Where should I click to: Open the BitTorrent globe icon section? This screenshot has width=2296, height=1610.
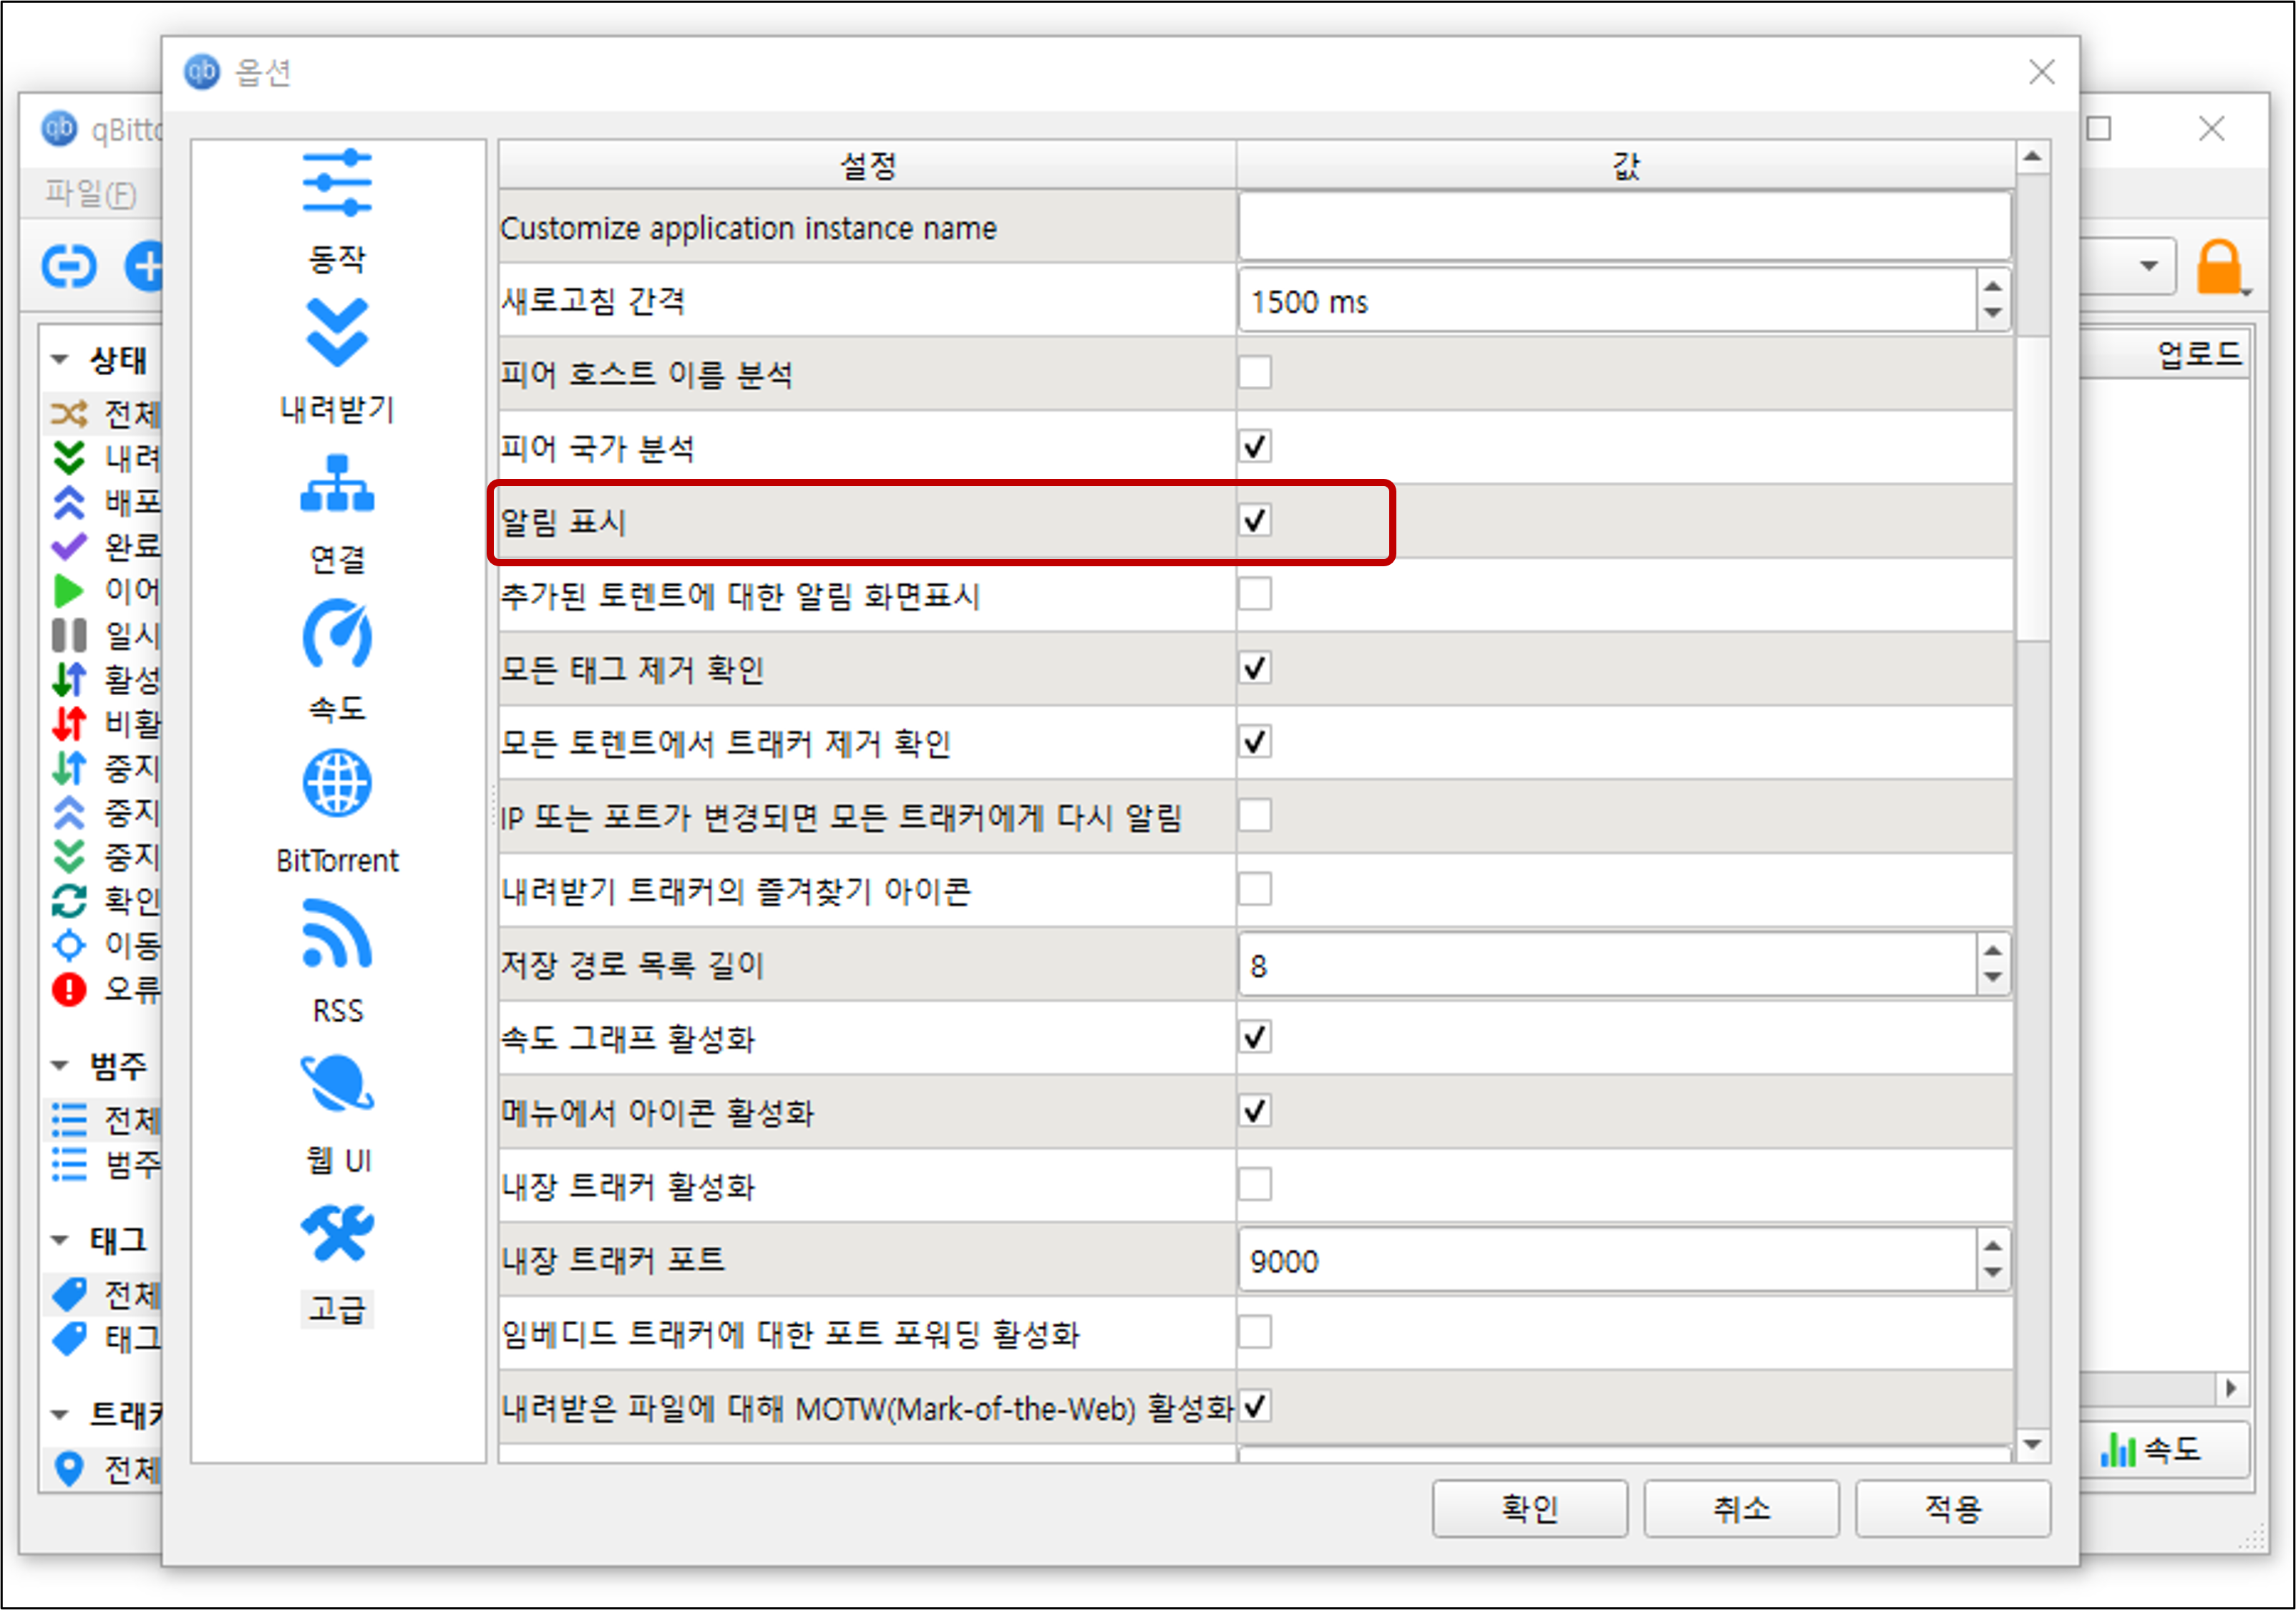coord(337,785)
